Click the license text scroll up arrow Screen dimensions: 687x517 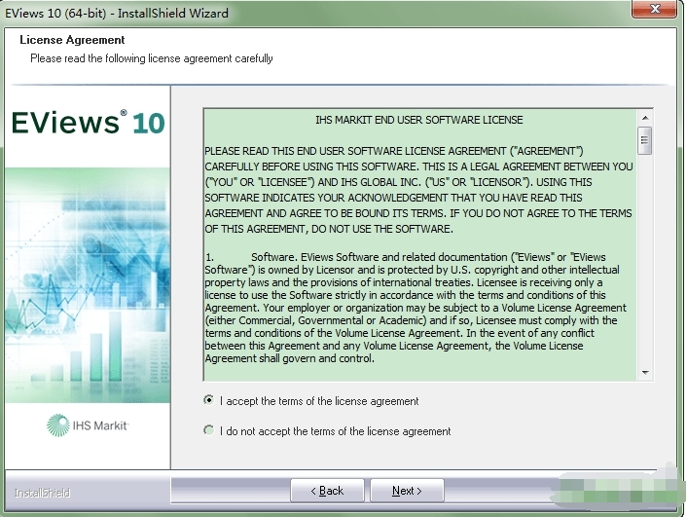[645, 118]
